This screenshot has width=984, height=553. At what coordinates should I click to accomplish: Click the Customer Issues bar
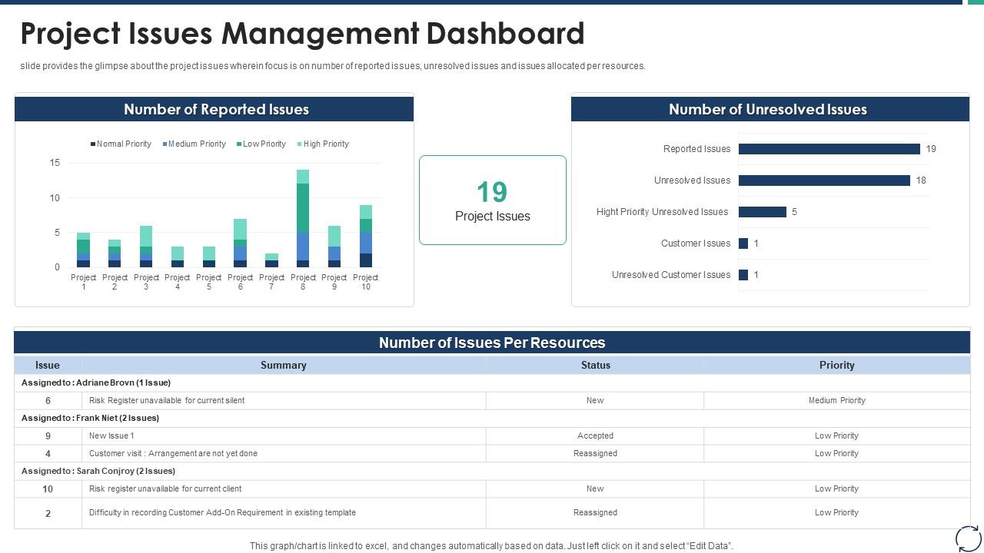tap(743, 243)
